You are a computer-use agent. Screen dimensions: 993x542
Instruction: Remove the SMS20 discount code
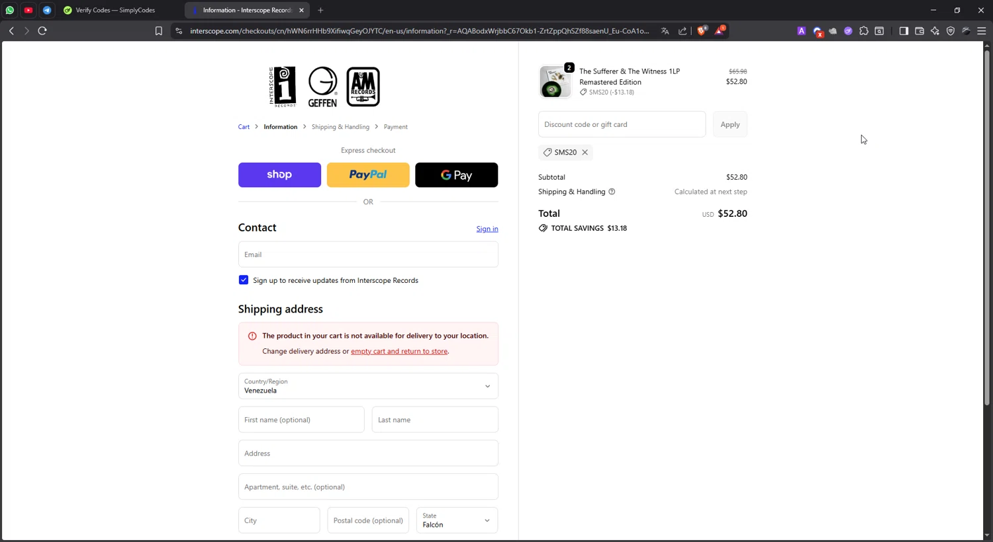[585, 152]
